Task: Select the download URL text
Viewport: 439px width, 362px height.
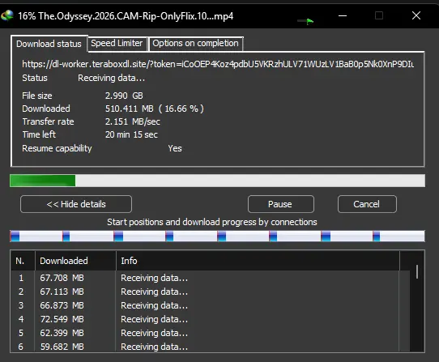Action: click(218, 64)
